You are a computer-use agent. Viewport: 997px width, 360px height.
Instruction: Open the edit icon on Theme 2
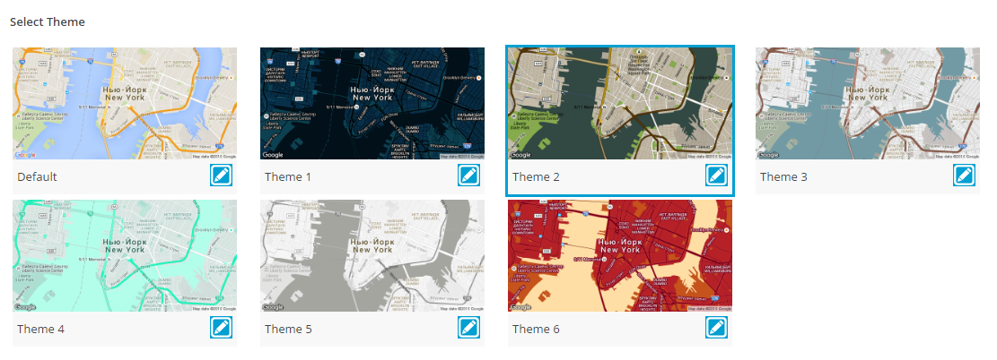coord(716,176)
